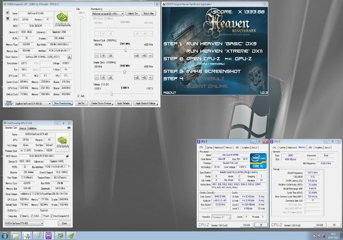
Task: Click Make Screenshot in the Heaven app
Action: pyautogui.click(x=213, y=71)
